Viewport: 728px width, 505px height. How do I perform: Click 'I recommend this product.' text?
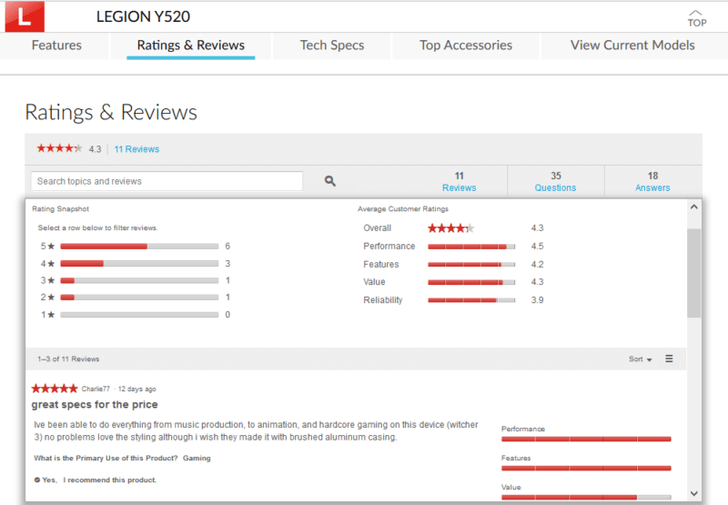tap(109, 480)
